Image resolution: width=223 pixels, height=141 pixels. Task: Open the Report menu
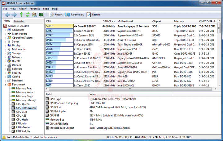coord(23,9)
